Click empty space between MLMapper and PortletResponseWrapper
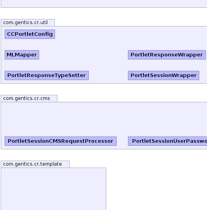 [x=83, y=55]
